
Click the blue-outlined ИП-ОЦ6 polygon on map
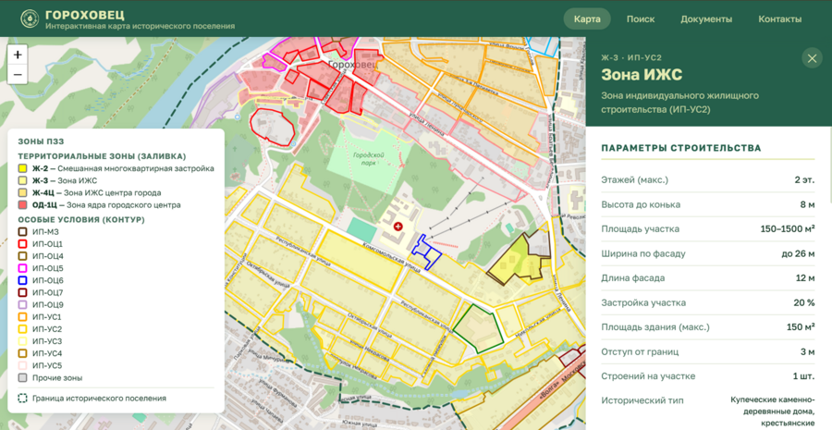(426, 252)
